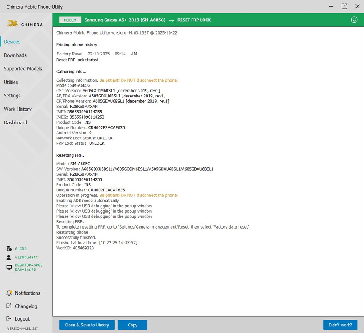The width and height of the screenshot is (364, 333).
Task: Click the Successfully finished. line
Action: click(x=76, y=237)
